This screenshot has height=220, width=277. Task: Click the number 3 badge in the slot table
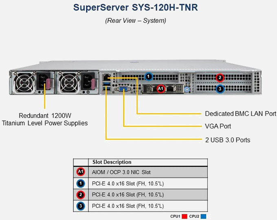click(x=81, y=206)
